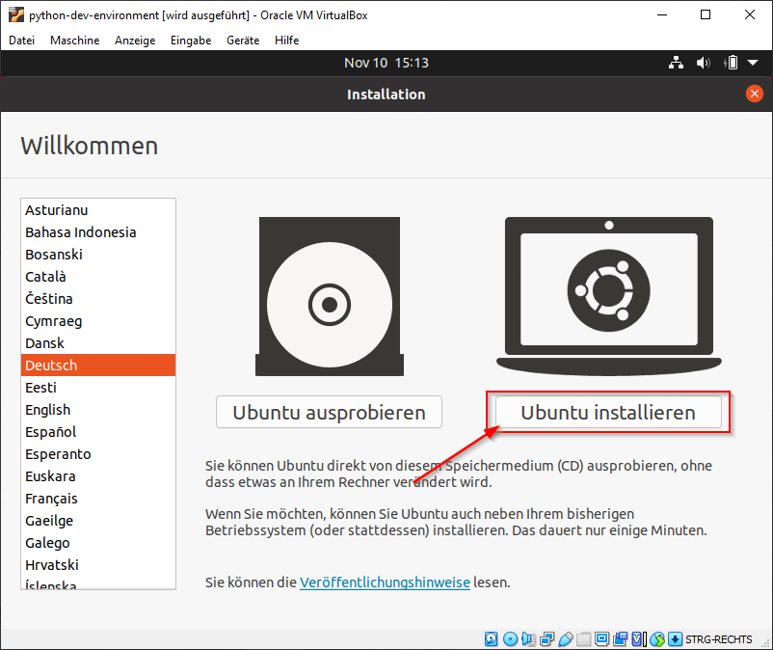This screenshot has width=773, height=650.
Task: Click the STRG-RECHTS keyboard indicator
Action: 718,638
